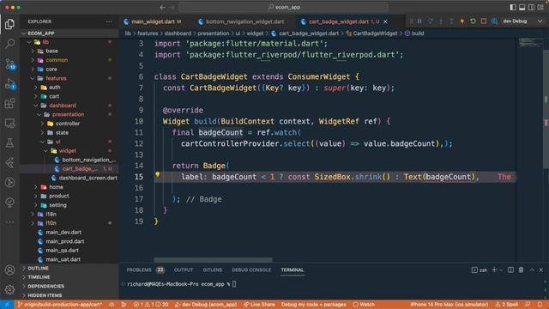
Task: Open customize layout button
Action: (540, 7)
